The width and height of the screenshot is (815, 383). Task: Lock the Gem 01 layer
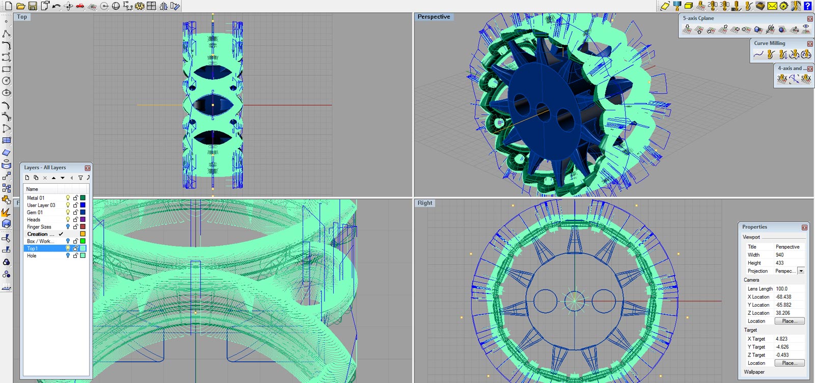tap(75, 213)
